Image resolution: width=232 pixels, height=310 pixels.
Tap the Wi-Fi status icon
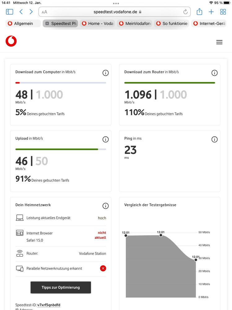click(211, 3)
